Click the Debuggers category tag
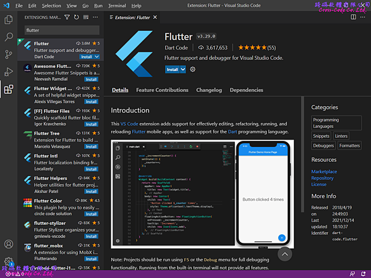The width and height of the screenshot is (371, 278). point(323,146)
